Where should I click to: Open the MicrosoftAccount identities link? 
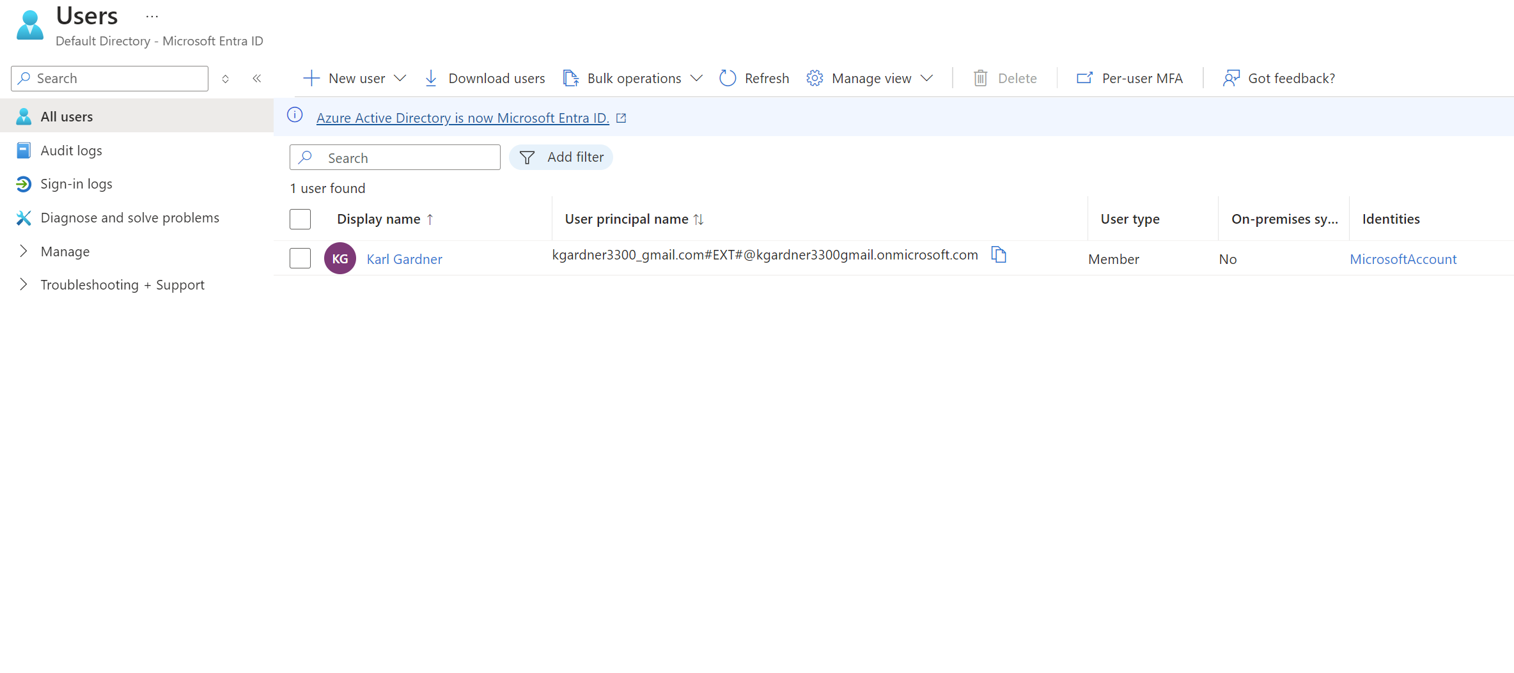click(x=1403, y=259)
